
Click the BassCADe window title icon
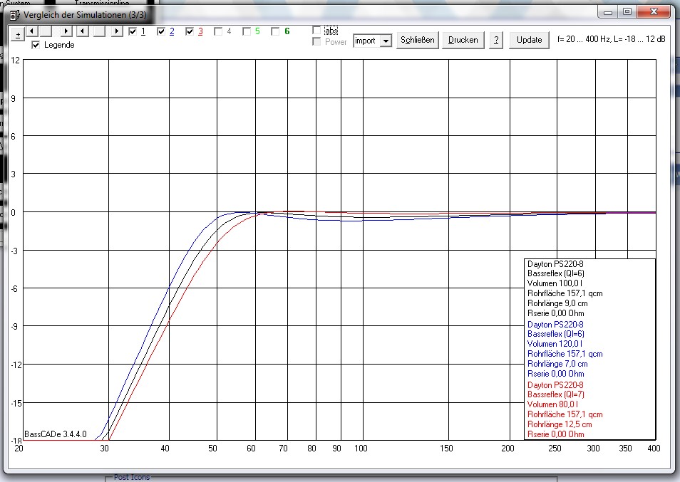click(x=15, y=15)
